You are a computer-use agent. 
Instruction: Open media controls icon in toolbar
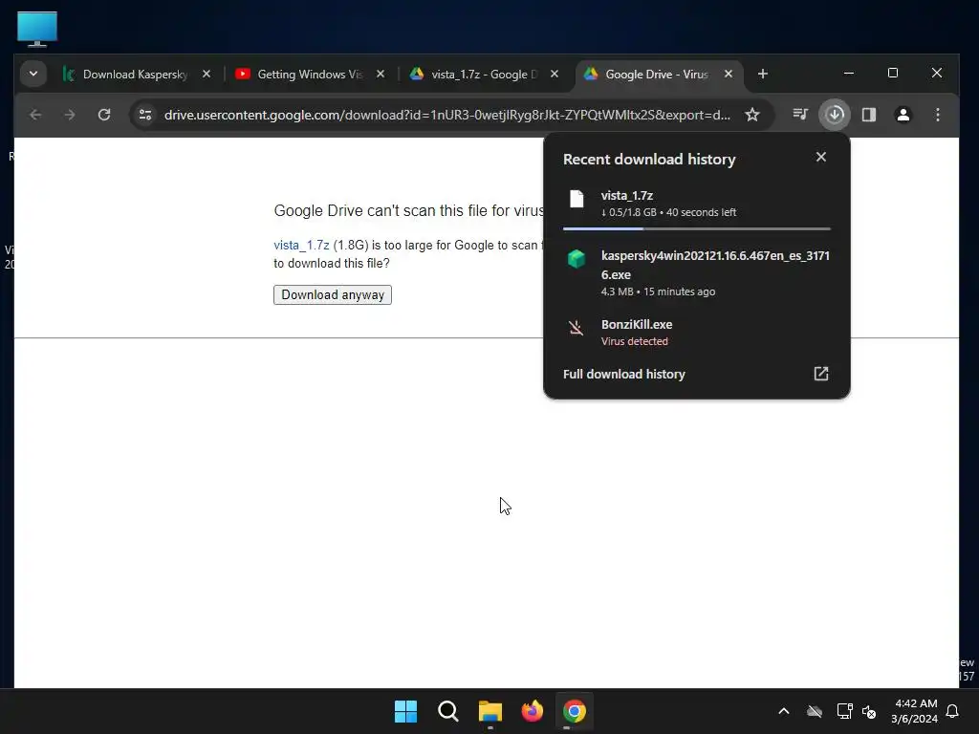800,115
